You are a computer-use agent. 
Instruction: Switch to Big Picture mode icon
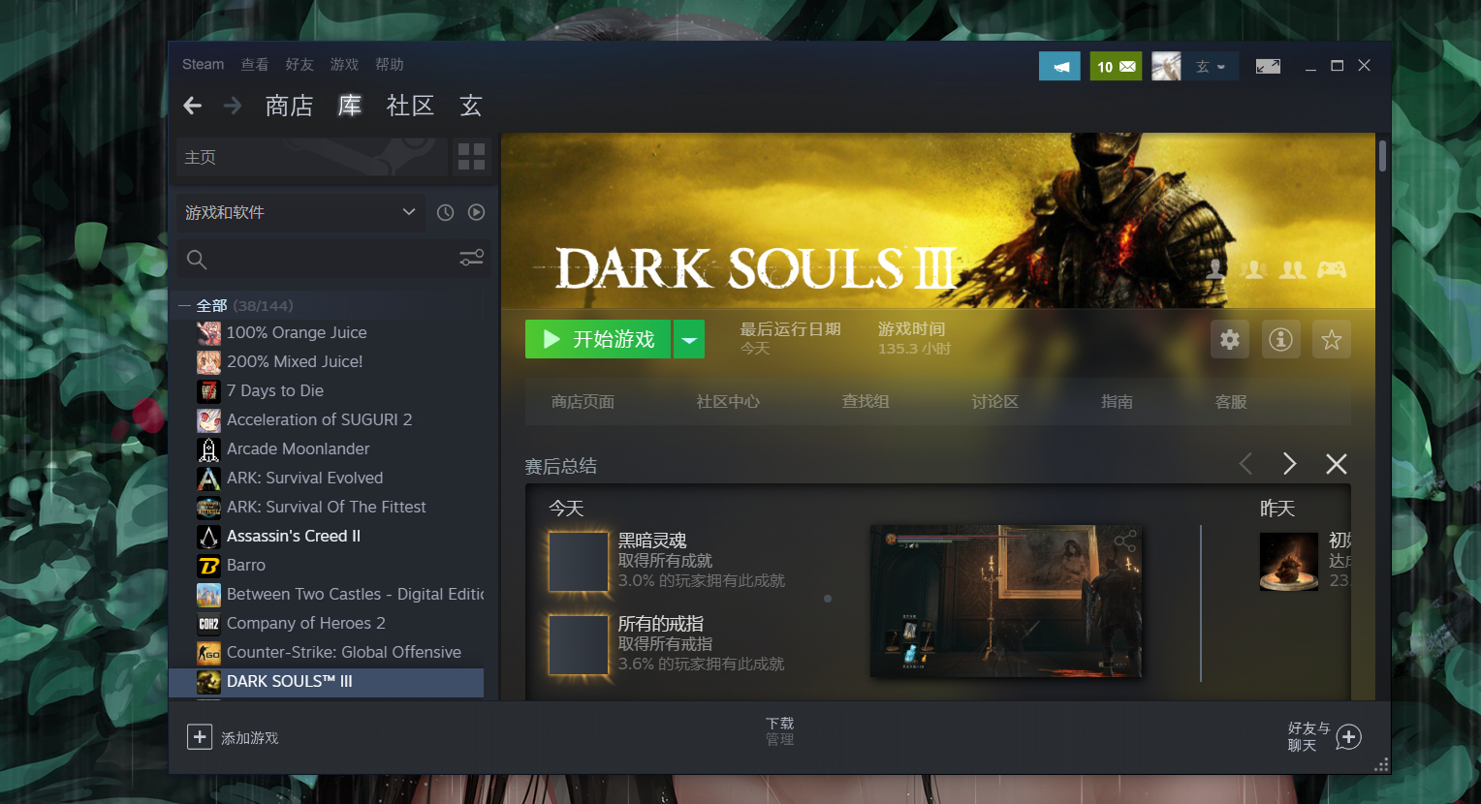pos(1268,66)
